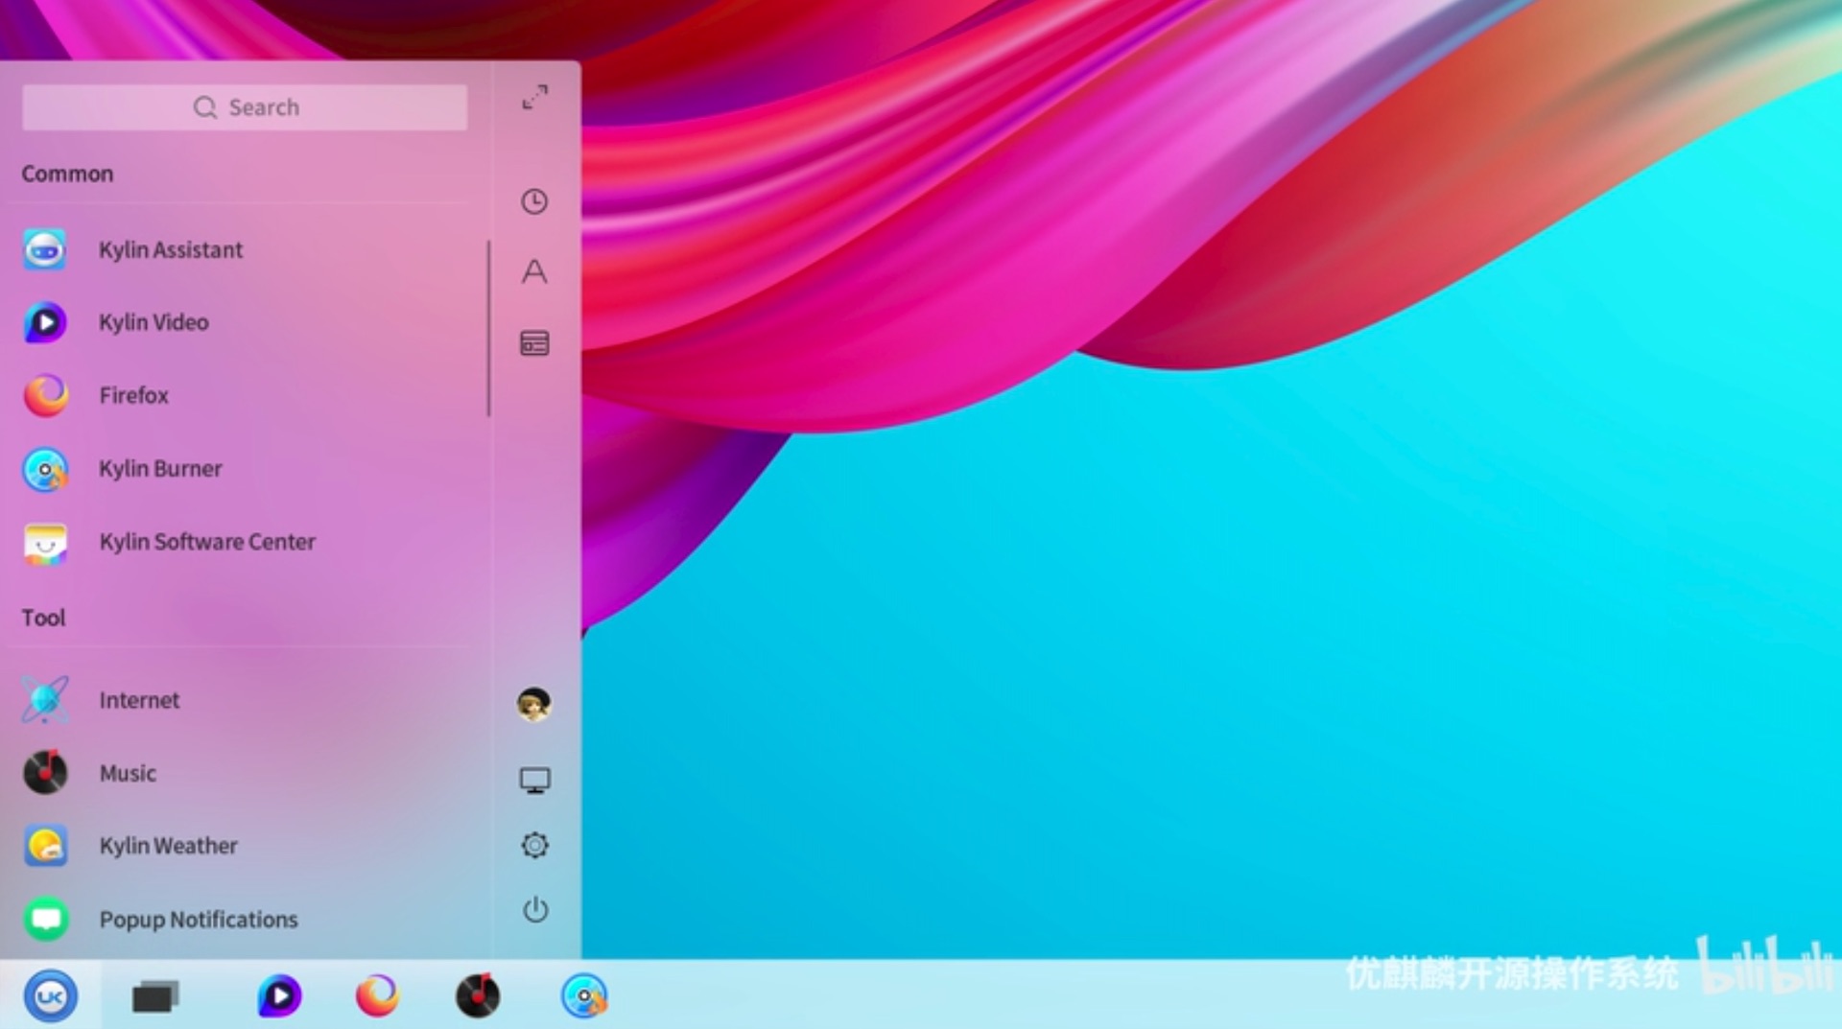Launch Kylin Burner disc tool
This screenshot has width=1842, height=1029.
tap(160, 468)
